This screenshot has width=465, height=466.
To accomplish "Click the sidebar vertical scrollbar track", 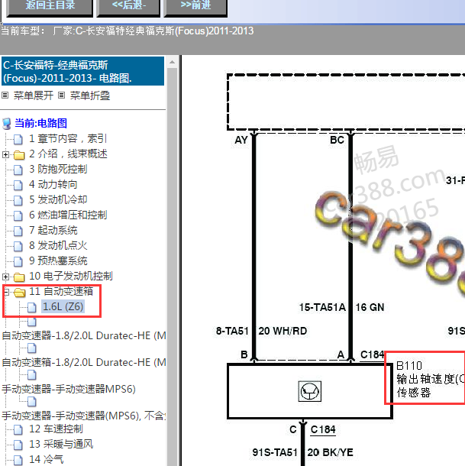I will pos(172,267).
